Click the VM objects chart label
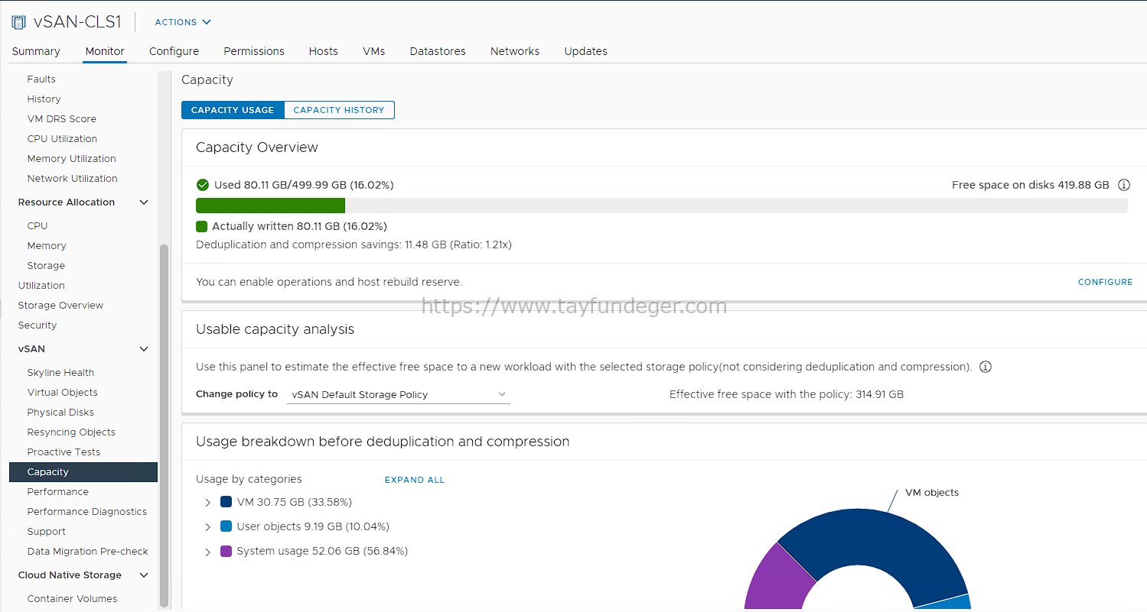Image resolution: width=1147 pixels, height=612 pixels. pyautogui.click(x=932, y=492)
